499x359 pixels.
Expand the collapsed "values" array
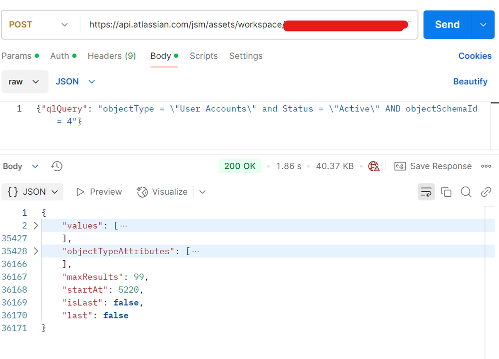coord(36,226)
